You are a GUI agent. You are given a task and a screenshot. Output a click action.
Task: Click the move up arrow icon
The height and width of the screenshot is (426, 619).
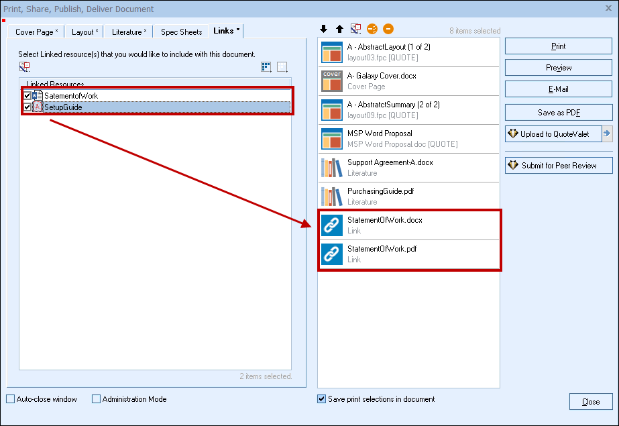click(339, 29)
